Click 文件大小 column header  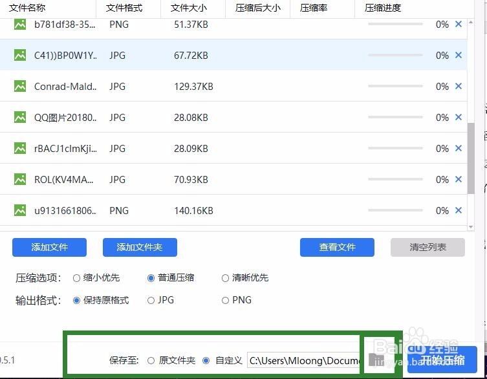tap(189, 8)
